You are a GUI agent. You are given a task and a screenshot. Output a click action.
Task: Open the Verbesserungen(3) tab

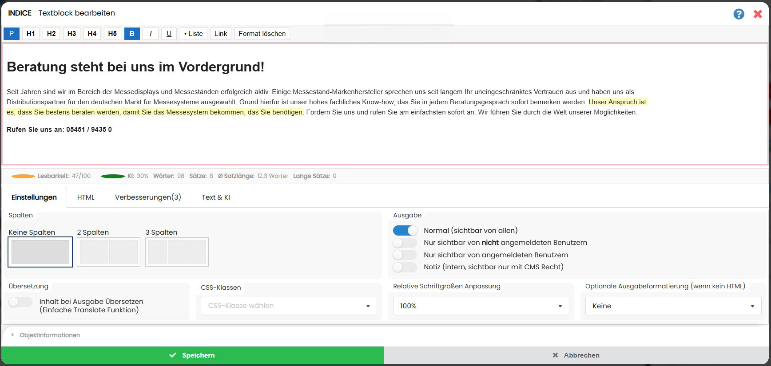tap(148, 197)
